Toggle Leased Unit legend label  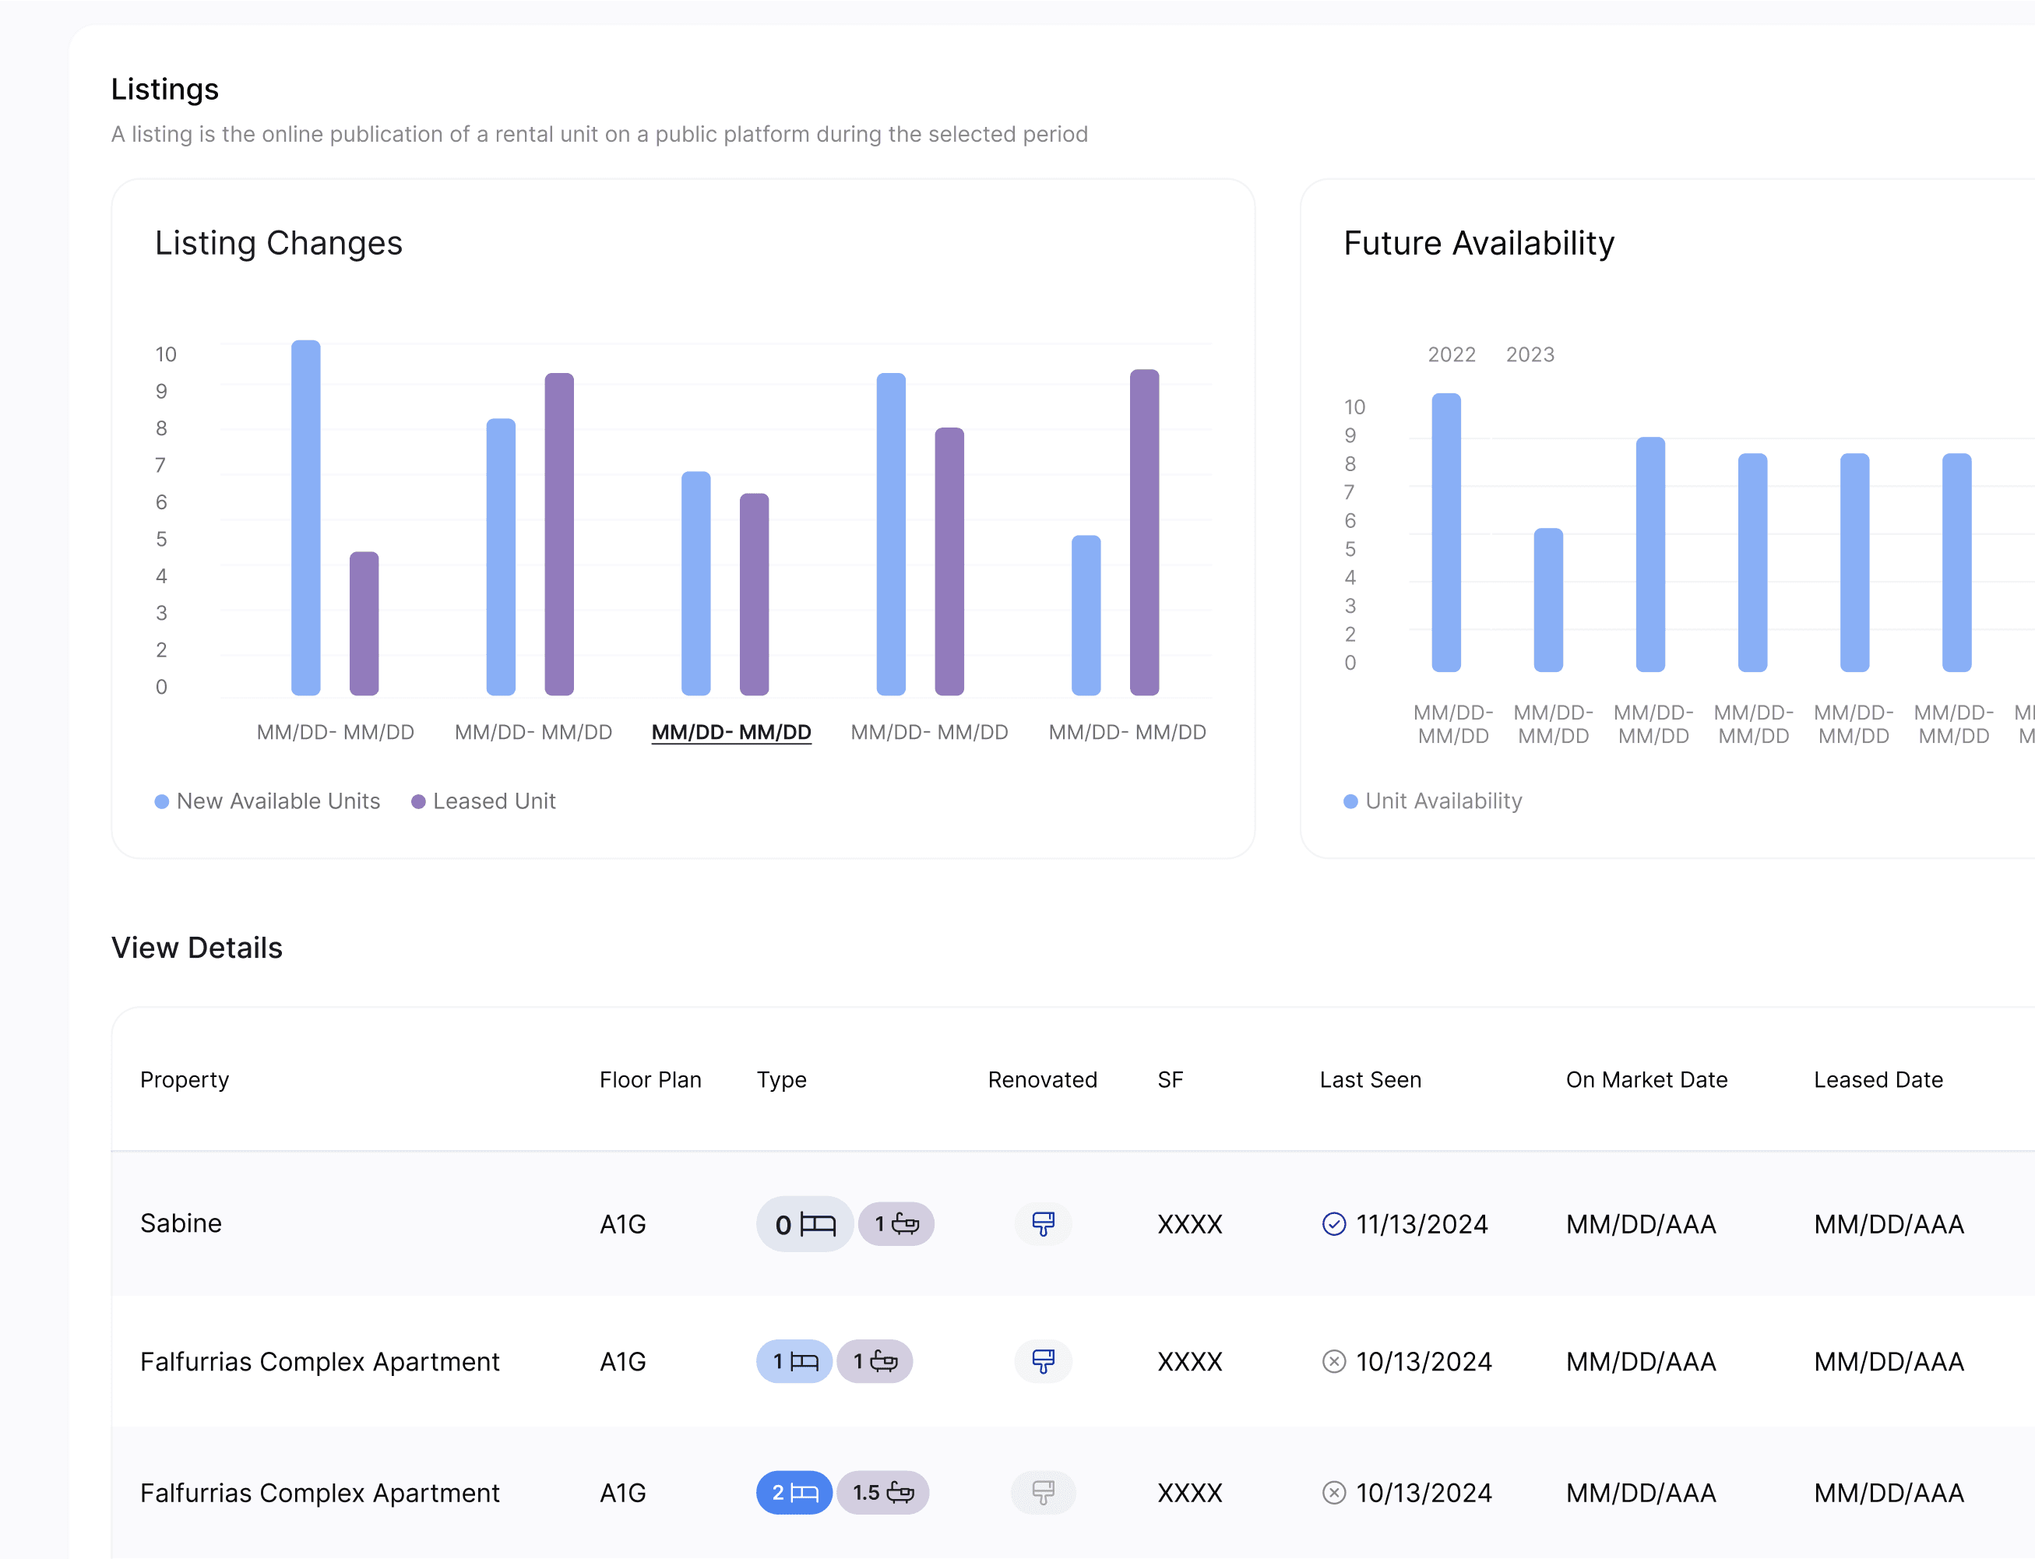[x=495, y=801]
